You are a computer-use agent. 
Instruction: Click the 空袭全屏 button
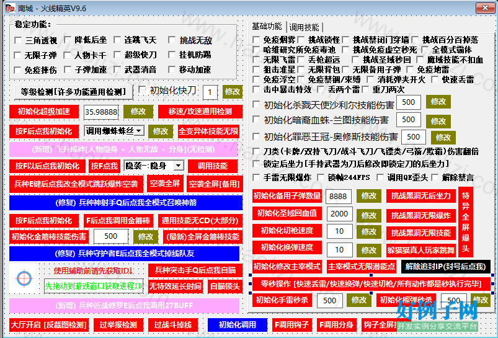tap(165, 184)
